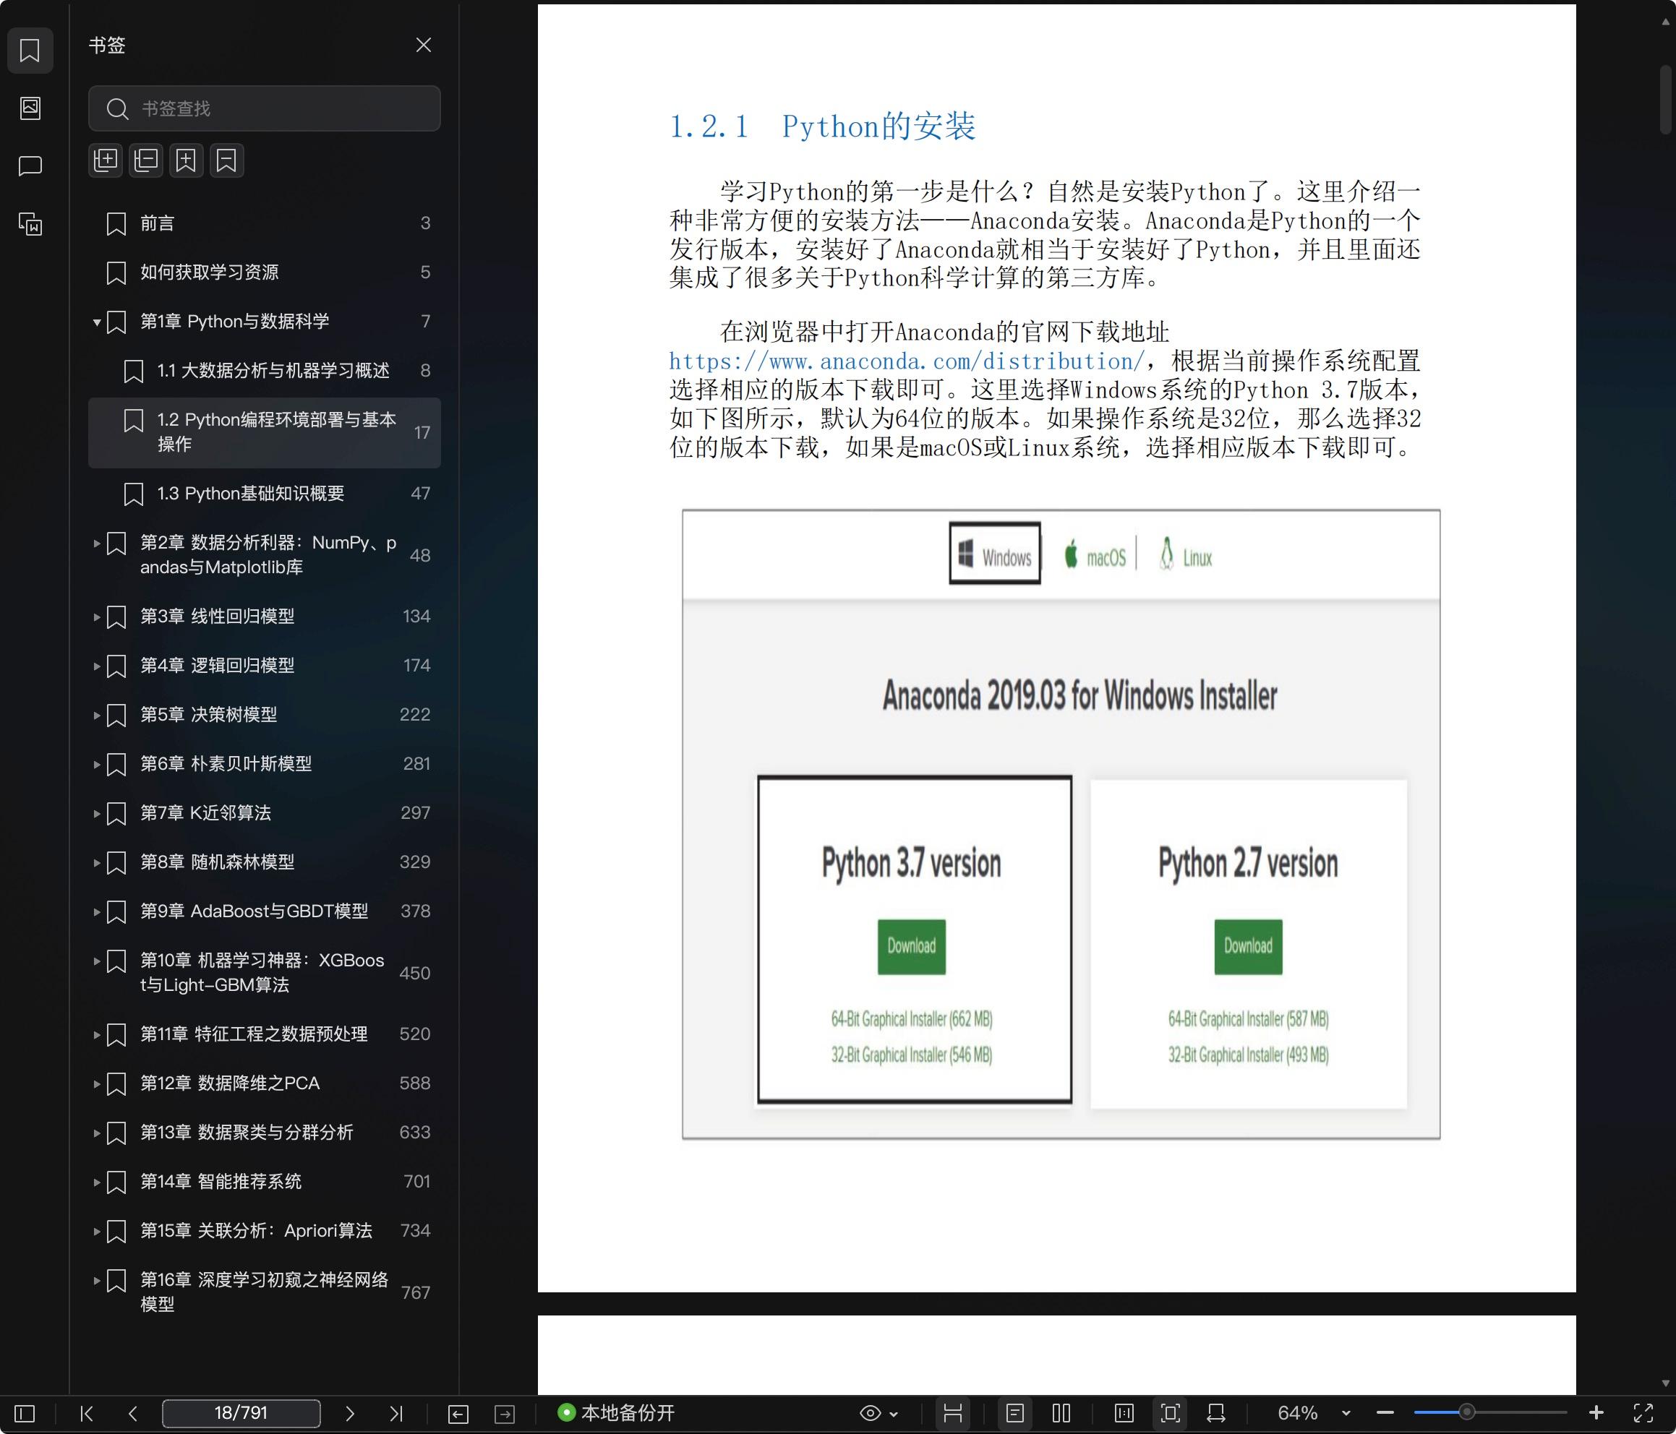Click the vertical scrollbar thumb
Image resolution: width=1676 pixels, height=1434 pixels.
[x=1665, y=100]
